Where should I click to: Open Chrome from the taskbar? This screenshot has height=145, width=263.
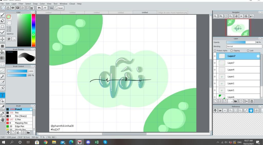pyautogui.click(x=45, y=142)
